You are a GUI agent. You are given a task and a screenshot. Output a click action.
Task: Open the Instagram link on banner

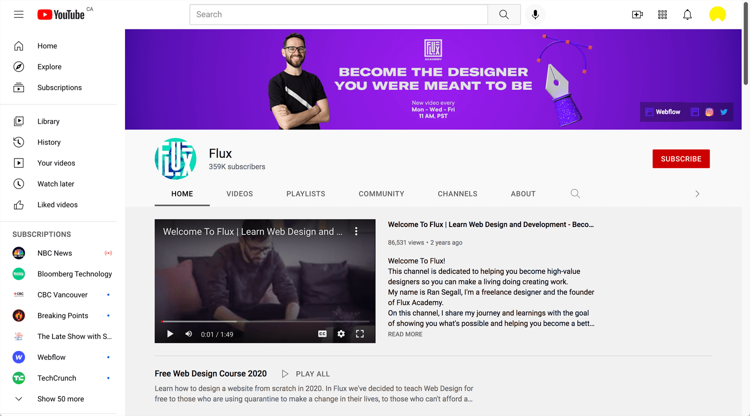pos(709,112)
